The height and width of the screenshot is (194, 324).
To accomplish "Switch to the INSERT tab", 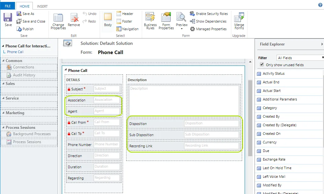I will (x=42, y=6).
